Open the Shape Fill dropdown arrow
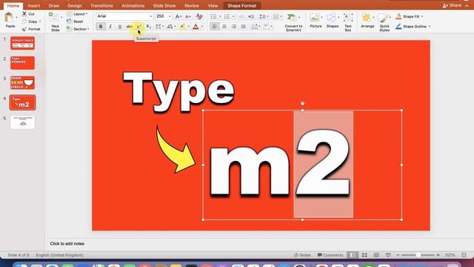The height and width of the screenshot is (267, 474). [x=422, y=16]
